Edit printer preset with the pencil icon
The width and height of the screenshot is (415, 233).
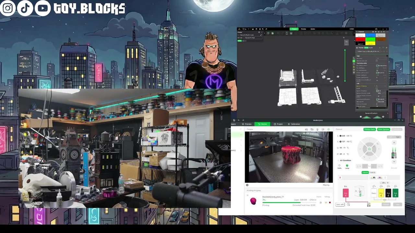tap(261, 35)
